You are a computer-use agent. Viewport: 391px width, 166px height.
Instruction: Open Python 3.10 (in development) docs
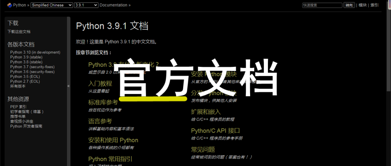click(x=35, y=52)
